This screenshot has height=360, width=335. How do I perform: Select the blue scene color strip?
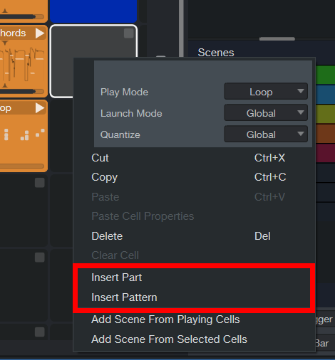[326, 95]
